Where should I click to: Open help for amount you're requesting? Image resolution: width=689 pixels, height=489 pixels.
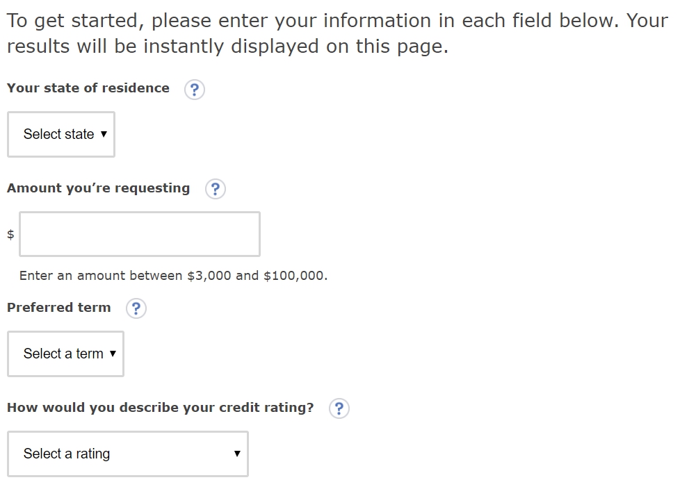point(216,189)
